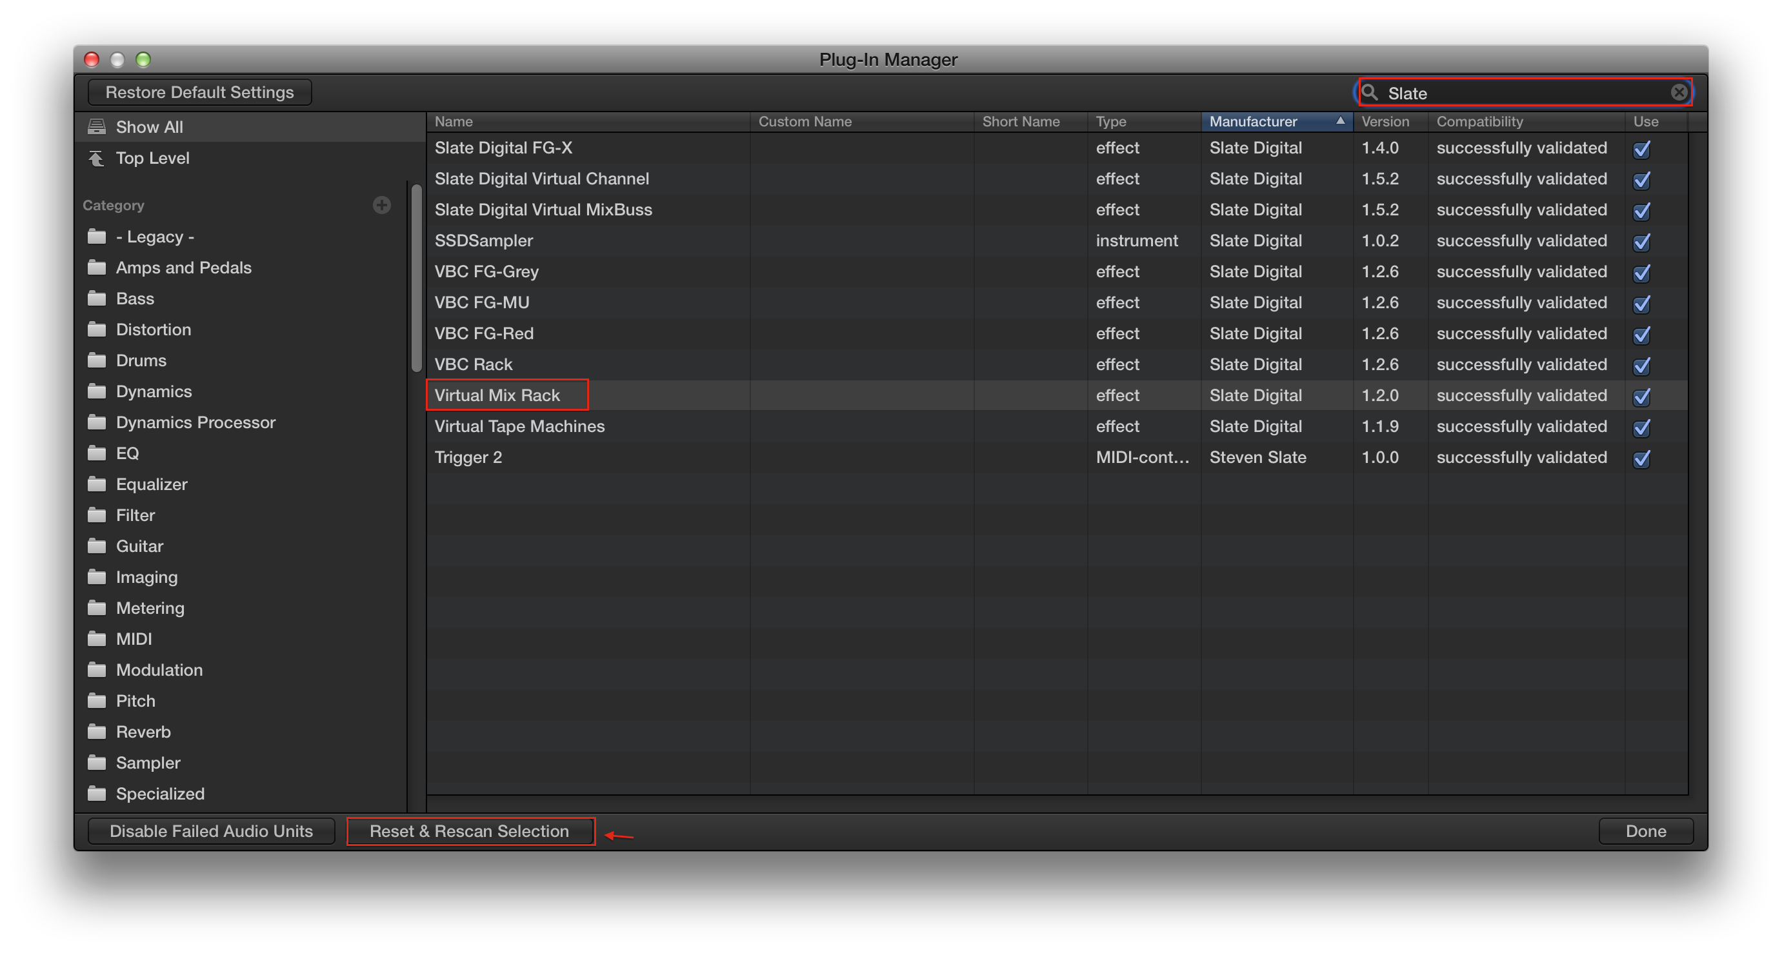Select the Virtual Mix Rack row

pos(1057,396)
